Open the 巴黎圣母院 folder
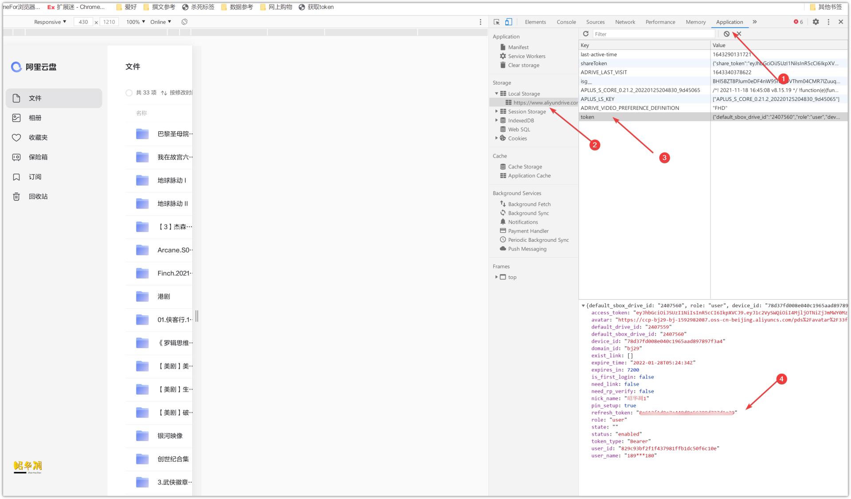Screen dimensions: 851x499 pyautogui.click(x=159, y=134)
